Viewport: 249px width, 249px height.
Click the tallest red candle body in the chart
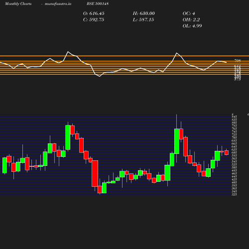click(95, 173)
